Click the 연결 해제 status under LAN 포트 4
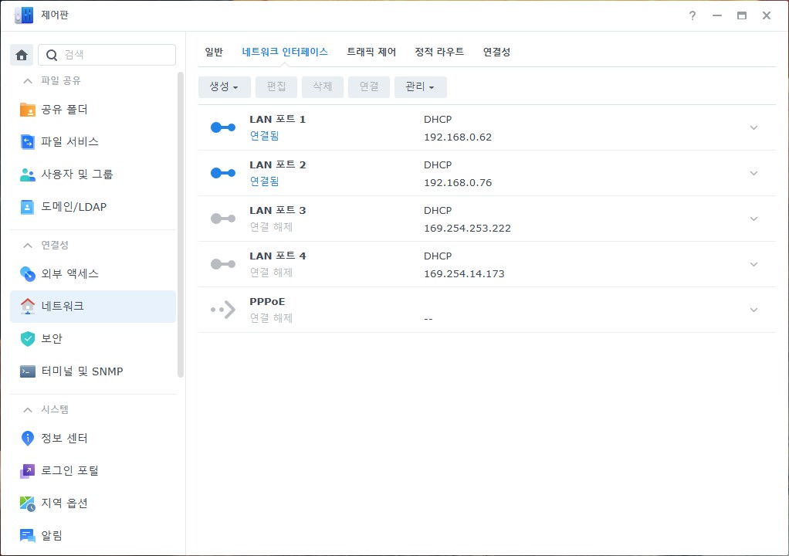 click(271, 273)
